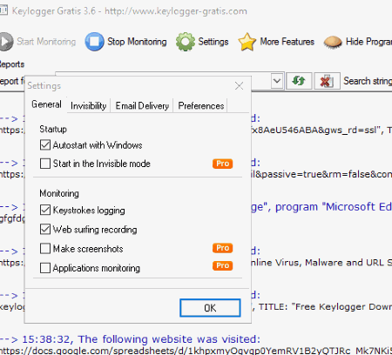Confirm settings with OK button

point(210,308)
